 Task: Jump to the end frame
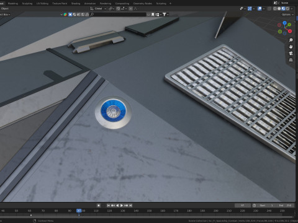pos(130,205)
